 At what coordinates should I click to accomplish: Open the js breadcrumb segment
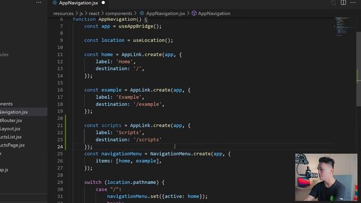81,14
